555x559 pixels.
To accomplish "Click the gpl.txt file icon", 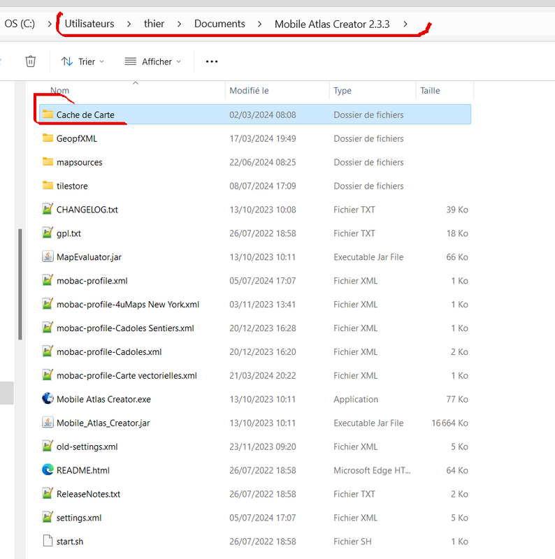I will point(48,233).
